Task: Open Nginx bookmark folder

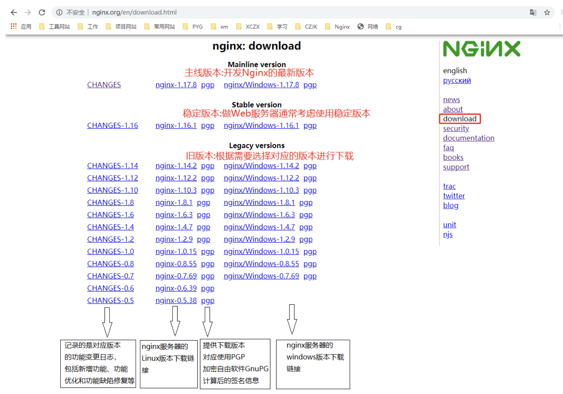Action: click(x=337, y=27)
